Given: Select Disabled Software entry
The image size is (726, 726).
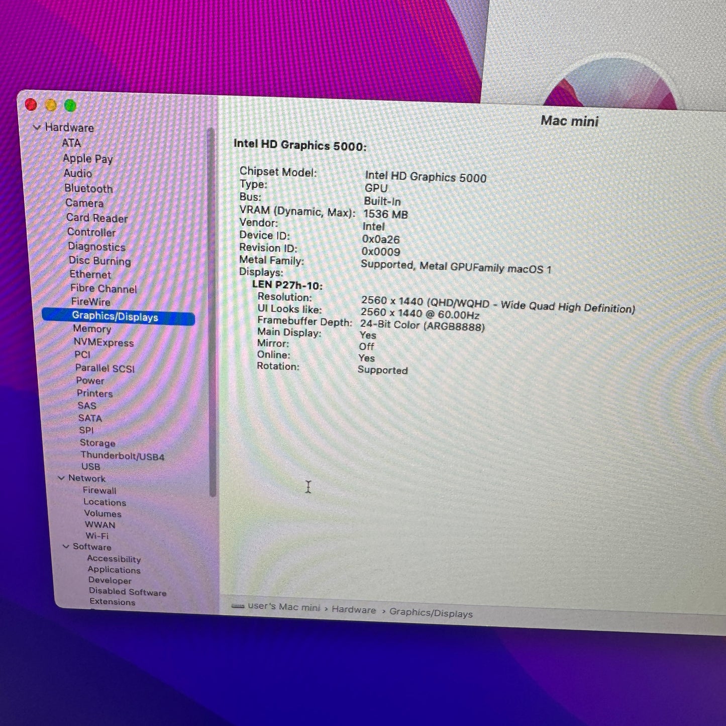Looking at the screenshot, I should [x=128, y=592].
